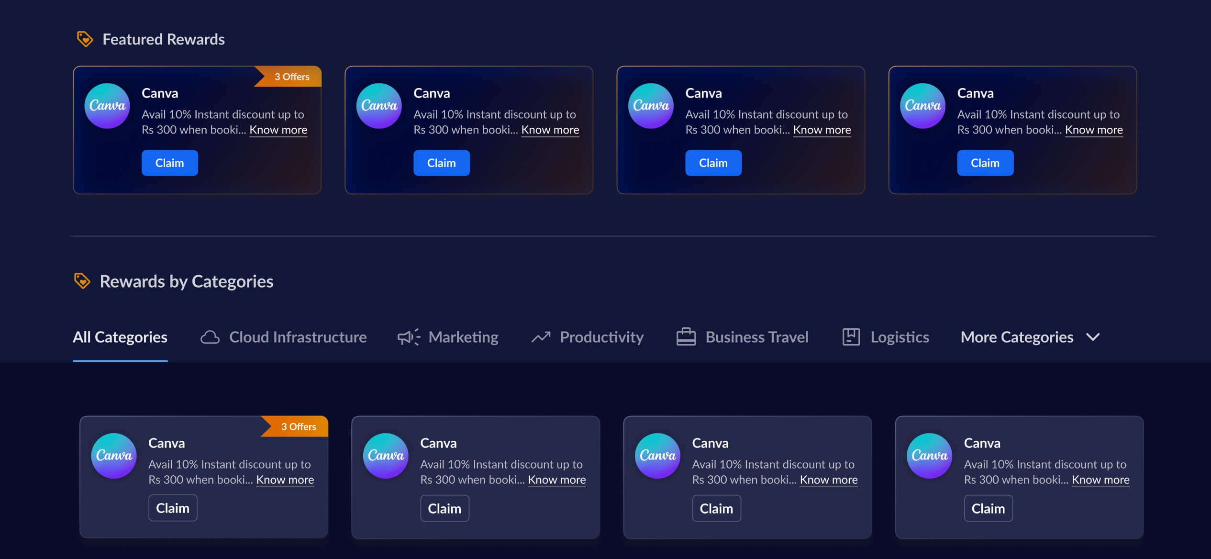Click Canva logo on fourth category rewards card

click(929, 456)
